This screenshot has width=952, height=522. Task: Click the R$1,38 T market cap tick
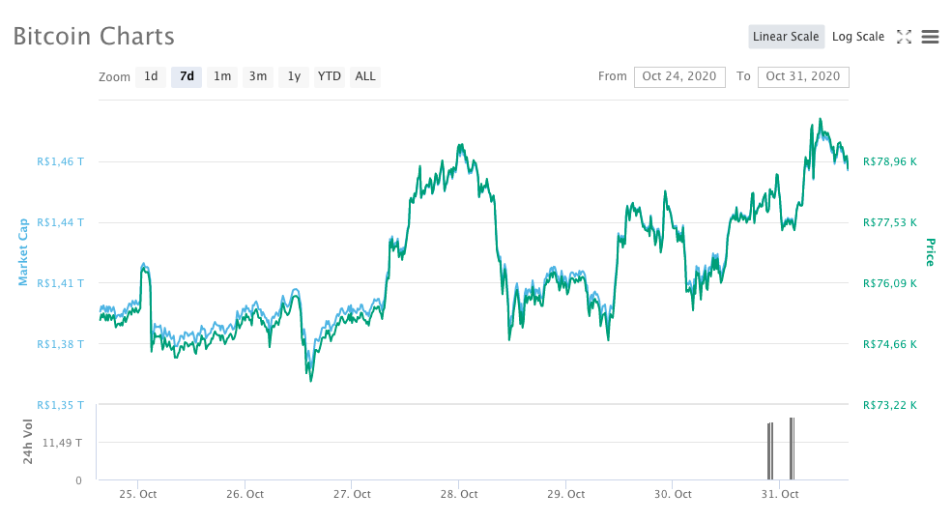click(60, 344)
